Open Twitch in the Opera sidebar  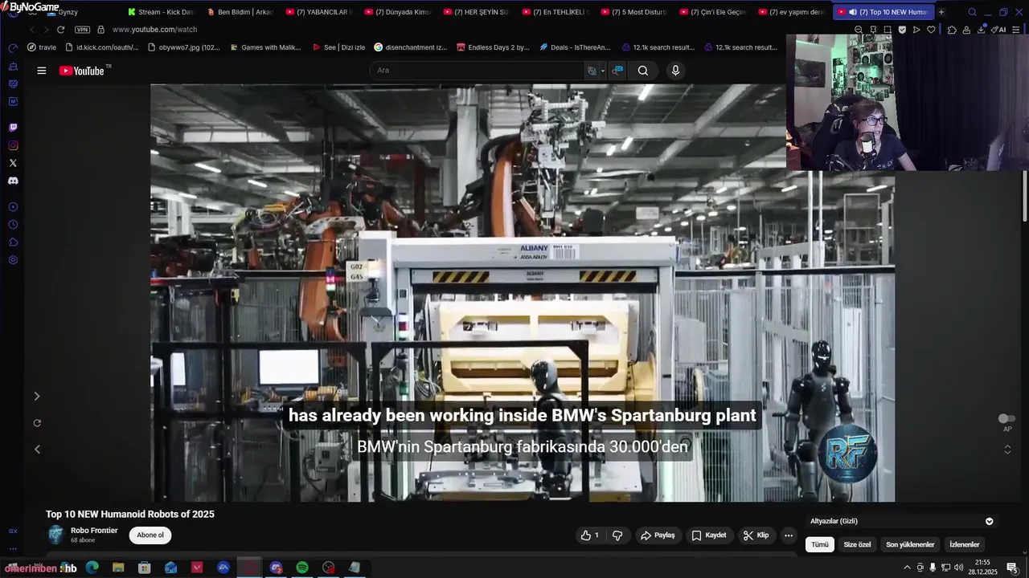[x=13, y=128]
